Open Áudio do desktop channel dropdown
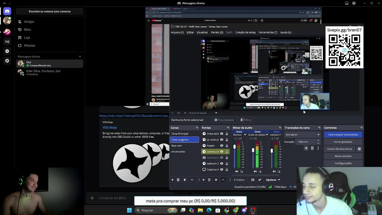This screenshot has height=215, width=382. (x=267, y=135)
